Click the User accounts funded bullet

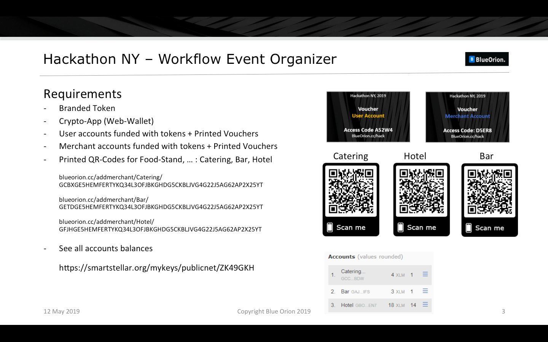tap(159, 134)
